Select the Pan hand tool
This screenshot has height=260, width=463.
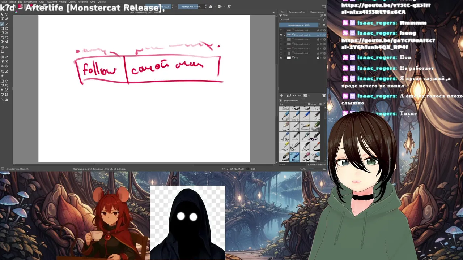[x=7, y=100]
